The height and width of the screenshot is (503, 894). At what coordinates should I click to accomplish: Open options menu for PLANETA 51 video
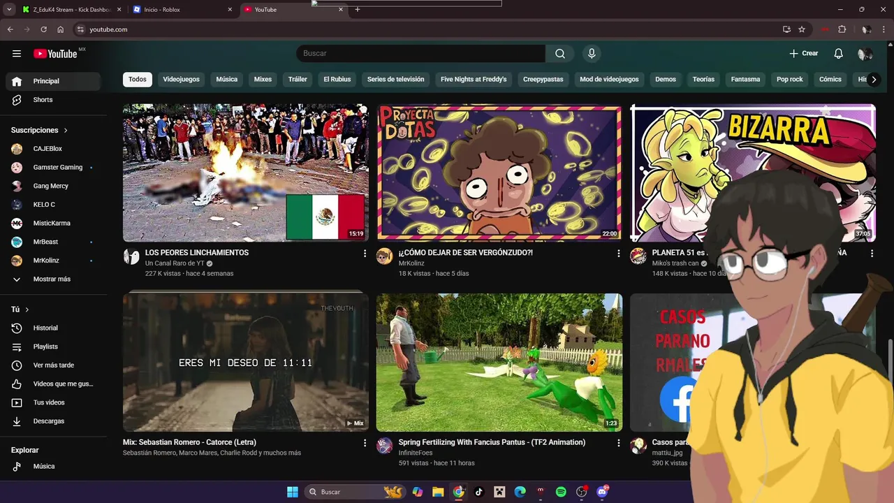point(872,254)
